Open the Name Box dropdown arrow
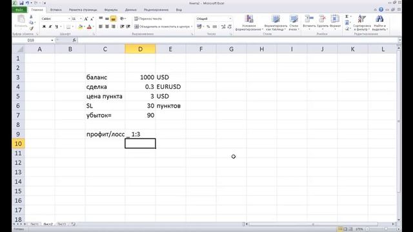This screenshot has height=232, width=413. click(52, 40)
